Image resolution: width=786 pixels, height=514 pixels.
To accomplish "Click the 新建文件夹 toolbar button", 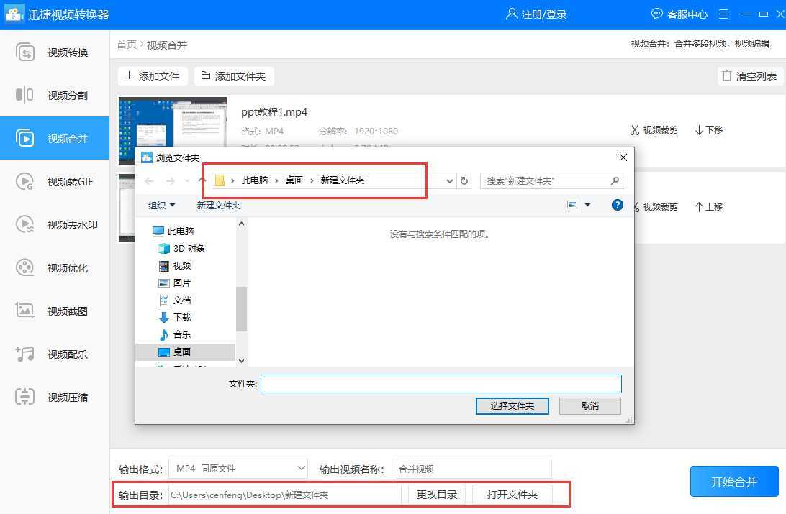I will [219, 205].
